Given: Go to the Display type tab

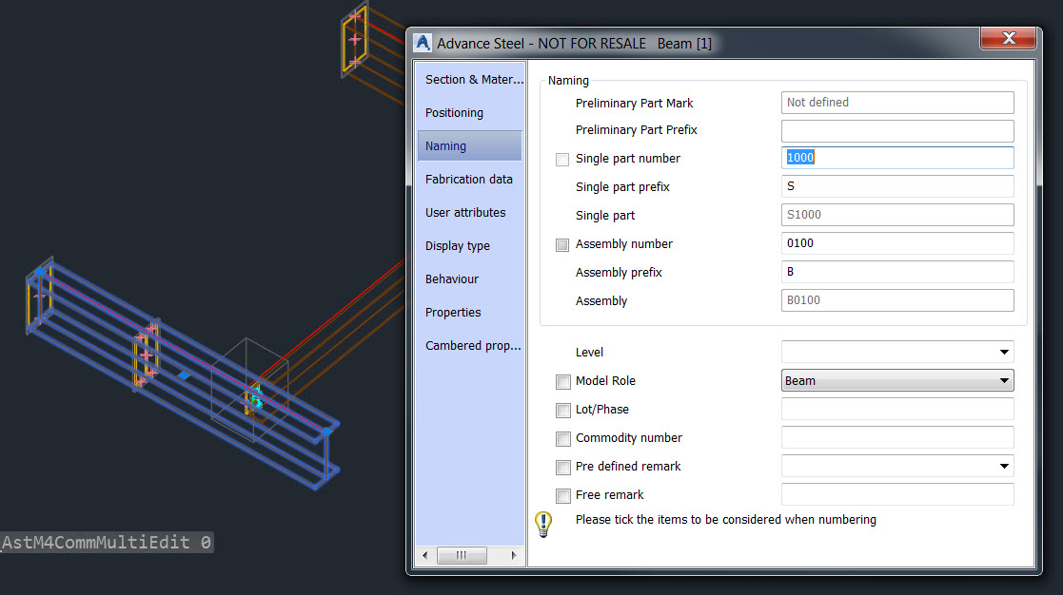Looking at the screenshot, I should tap(458, 246).
